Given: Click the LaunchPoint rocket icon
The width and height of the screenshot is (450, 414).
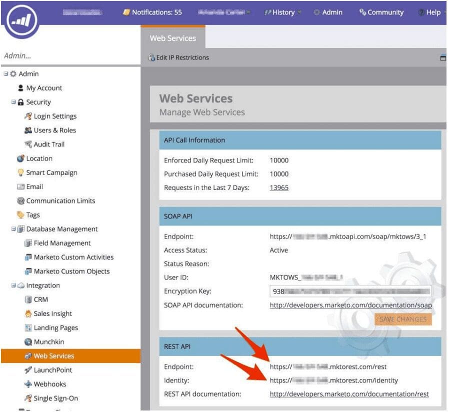Looking at the screenshot, I should click(28, 370).
